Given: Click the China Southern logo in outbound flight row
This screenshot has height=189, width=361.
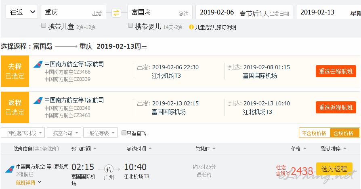Looking at the screenshot, I should (38, 64).
